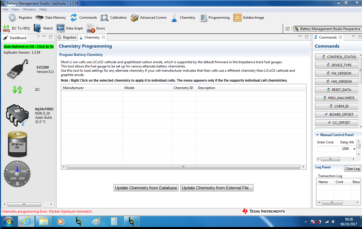
Task: Click the bq34z100 chip icon
Action: click(x=17, y=115)
